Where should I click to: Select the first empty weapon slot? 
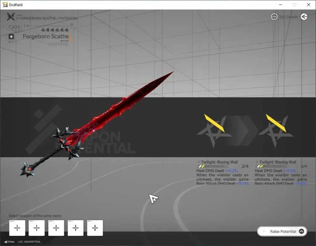point(17,228)
